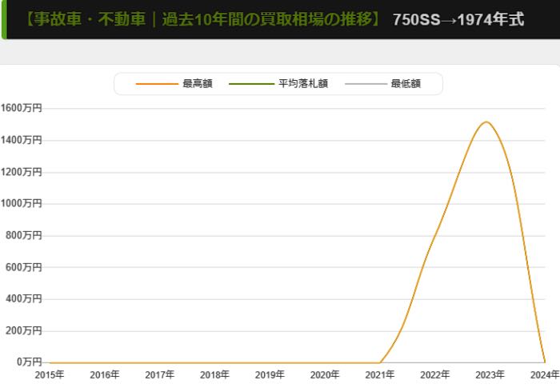Click the 200万円 y-axis label
Image resolution: width=560 pixels, height=392 pixels.
point(23,330)
